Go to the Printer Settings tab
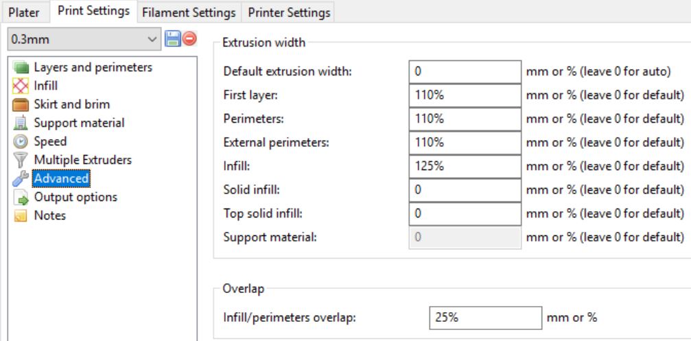 289,12
